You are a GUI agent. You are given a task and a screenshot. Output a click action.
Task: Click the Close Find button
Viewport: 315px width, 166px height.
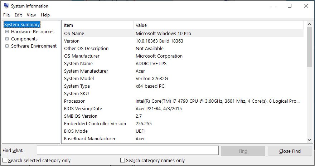click(290, 151)
